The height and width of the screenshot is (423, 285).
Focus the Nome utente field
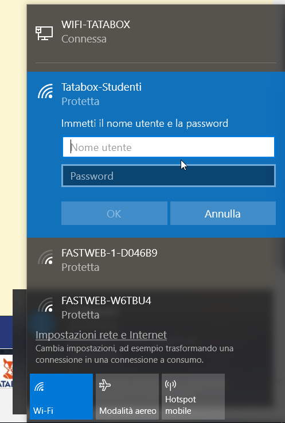click(169, 147)
